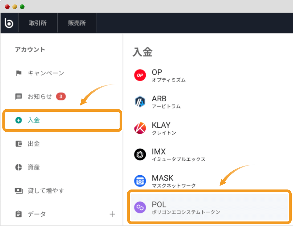Click the KLAY coin icon

[x=140, y=128]
